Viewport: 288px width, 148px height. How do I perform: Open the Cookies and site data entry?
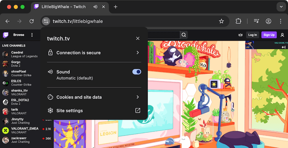pyautogui.click(x=94, y=97)
